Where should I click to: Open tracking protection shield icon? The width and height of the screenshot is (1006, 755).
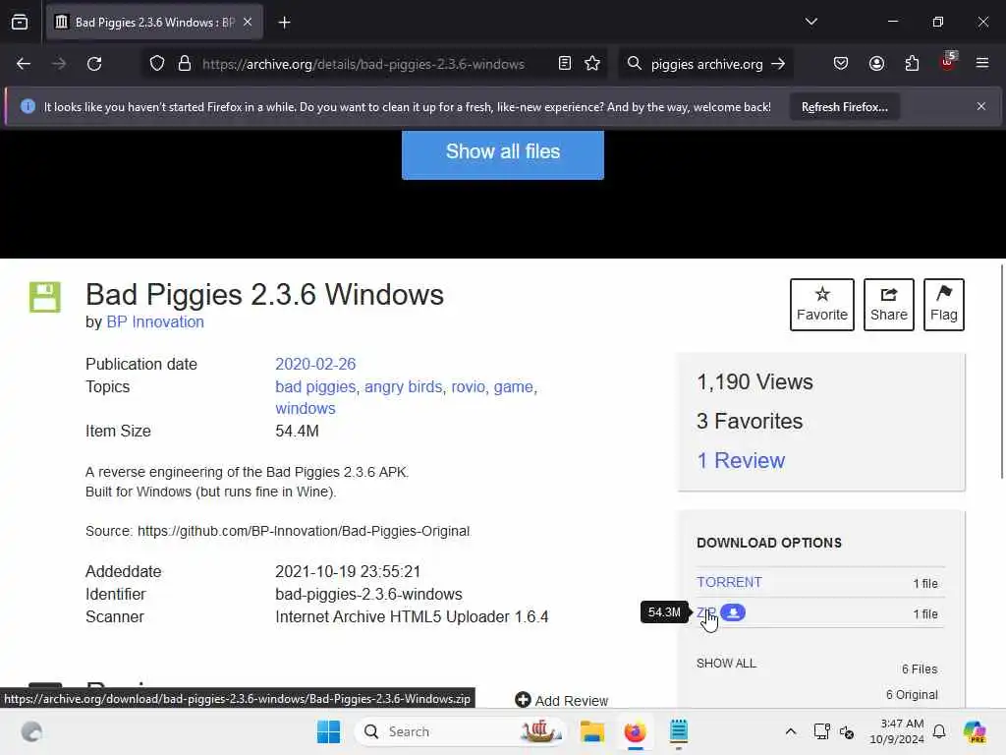tap(157, 64)
